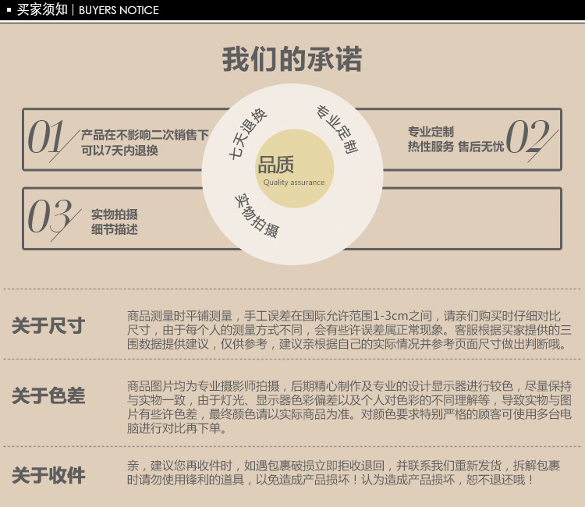Screen dimensions: 585x507
Task: Click the '关于色差' heading
Action: [x=48, y=395]
